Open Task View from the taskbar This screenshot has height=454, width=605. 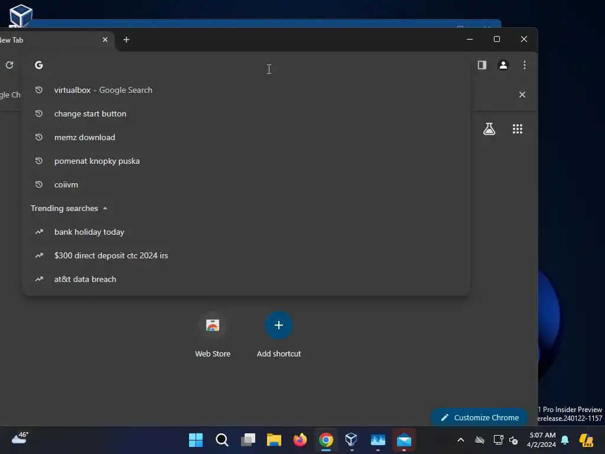click(x=248, y=440)
